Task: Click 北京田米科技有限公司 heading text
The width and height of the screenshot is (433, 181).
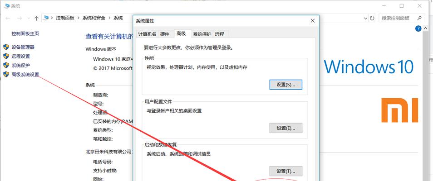Action: click(108, 152)
